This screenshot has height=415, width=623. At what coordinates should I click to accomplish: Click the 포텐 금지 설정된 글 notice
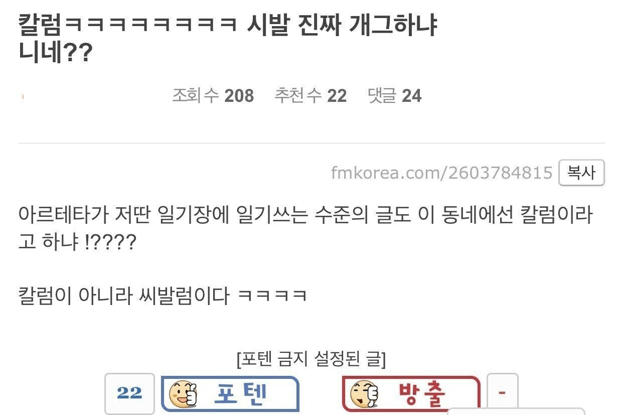[311, 359]
